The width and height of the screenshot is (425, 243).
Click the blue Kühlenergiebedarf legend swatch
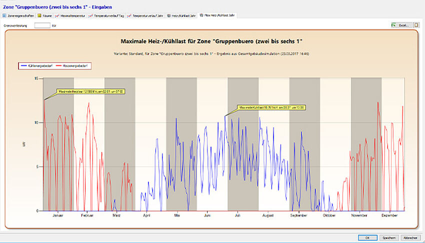click(24, 65)
